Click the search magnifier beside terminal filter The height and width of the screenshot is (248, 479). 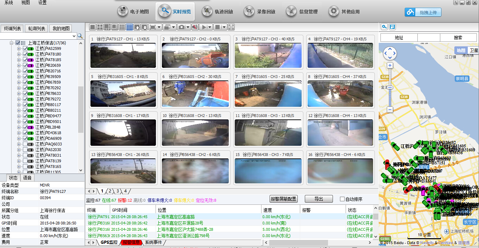tap(80, 36)
